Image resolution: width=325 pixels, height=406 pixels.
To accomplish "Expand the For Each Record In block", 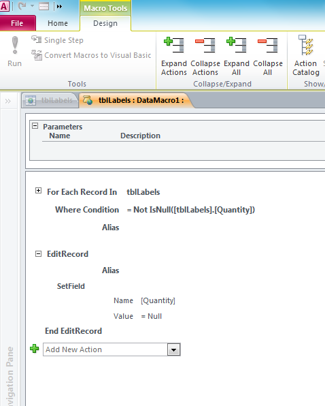I will point(38,191).
